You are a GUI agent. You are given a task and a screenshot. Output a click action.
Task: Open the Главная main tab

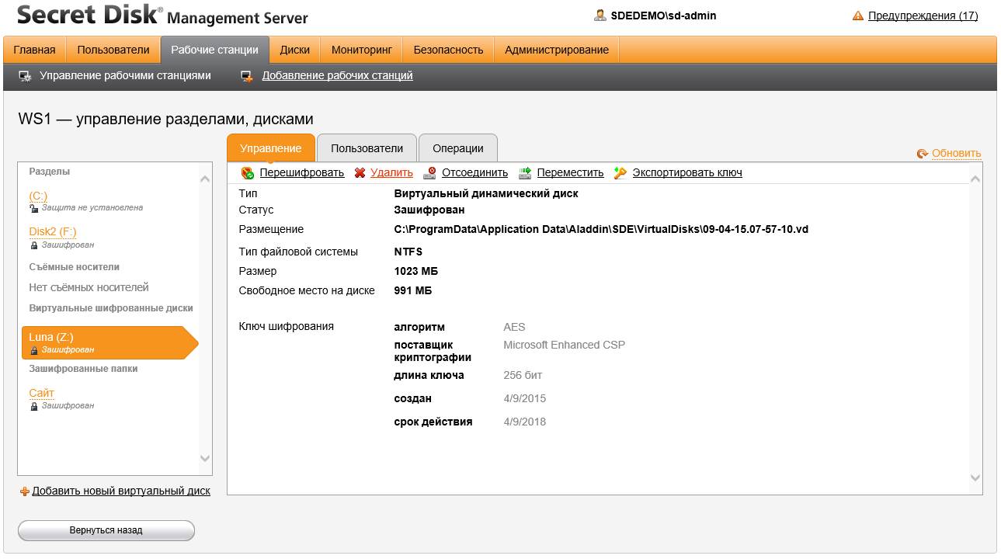click(x=35, y=50)
